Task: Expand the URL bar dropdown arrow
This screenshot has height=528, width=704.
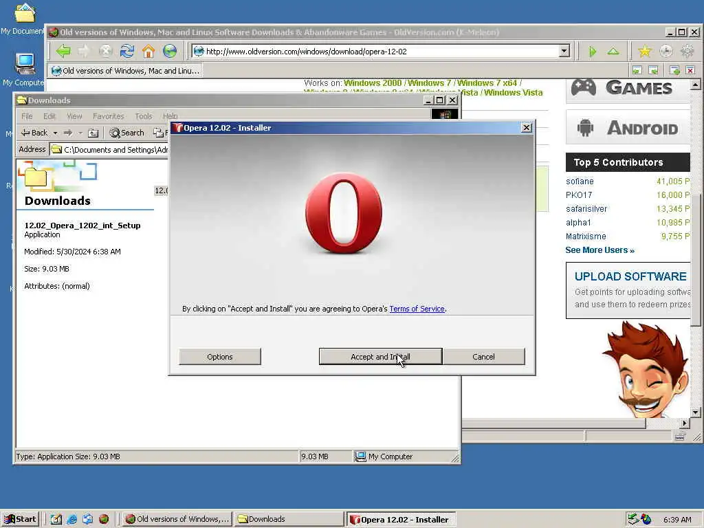Action: 564,51
